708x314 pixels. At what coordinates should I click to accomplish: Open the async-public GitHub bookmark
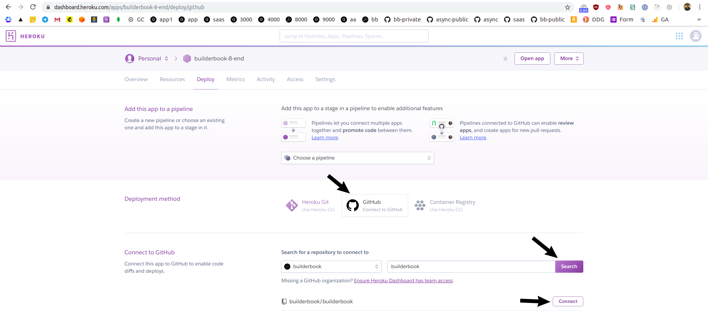pyautogui.click(x=448, y=20)
